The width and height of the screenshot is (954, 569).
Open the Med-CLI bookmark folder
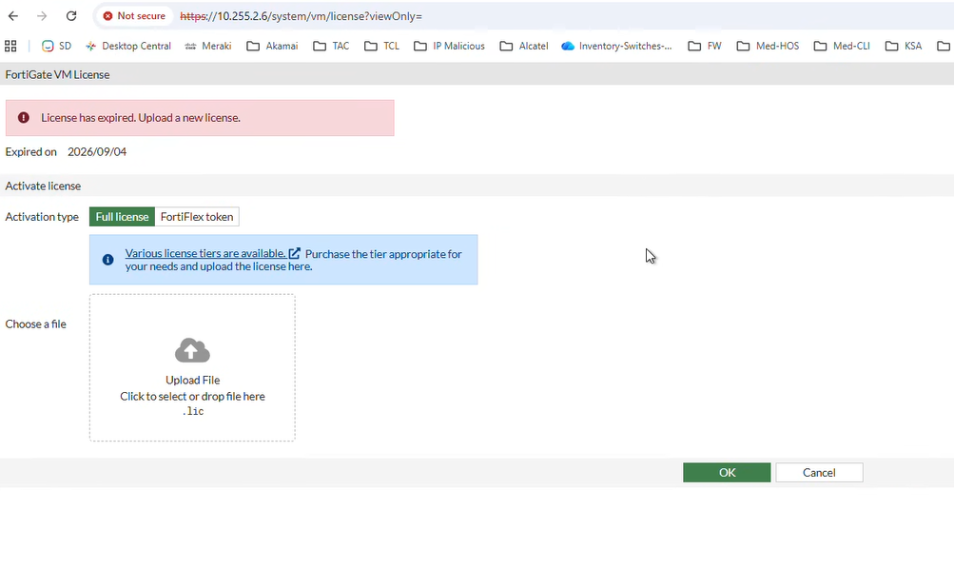pos(842,46)
